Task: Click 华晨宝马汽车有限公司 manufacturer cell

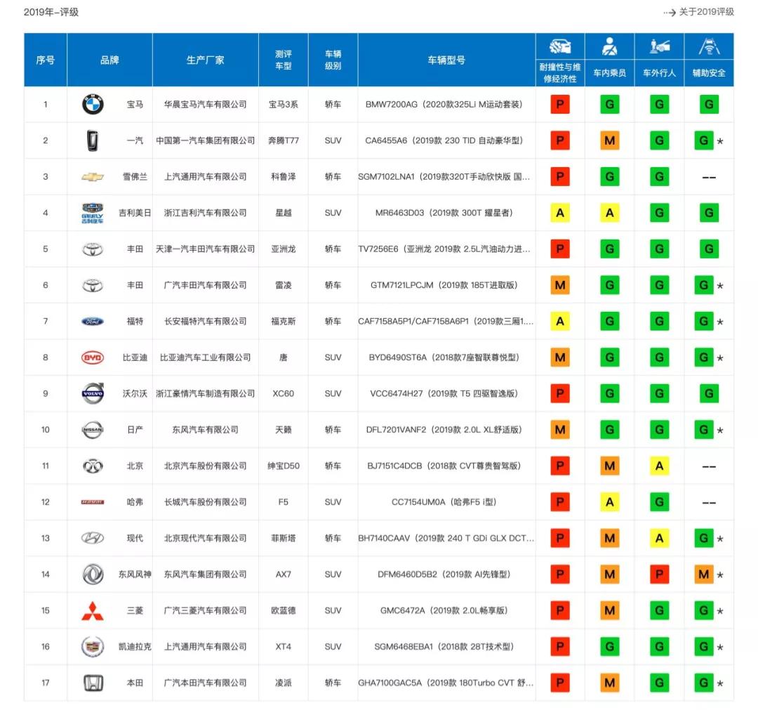Action: [x=206, y=105]
